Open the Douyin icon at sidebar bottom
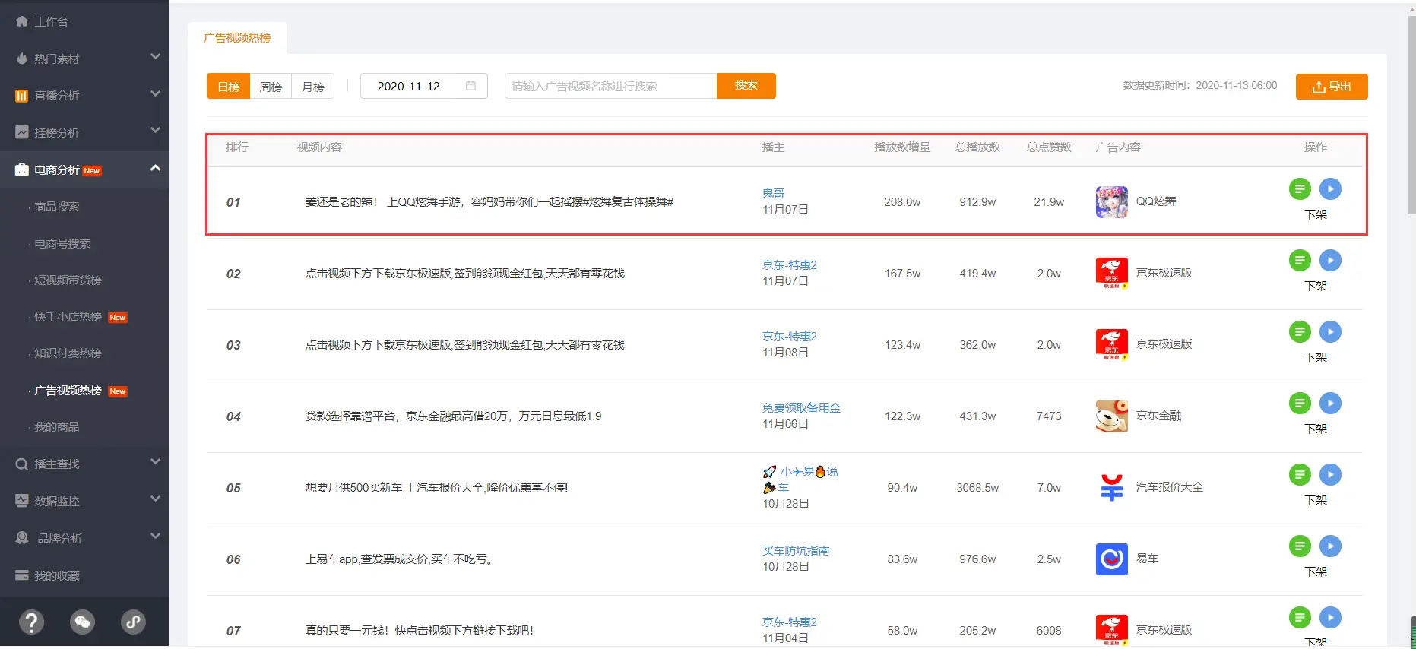The width and height of the screenshot is (1416, 649). [x=133, y=622]
